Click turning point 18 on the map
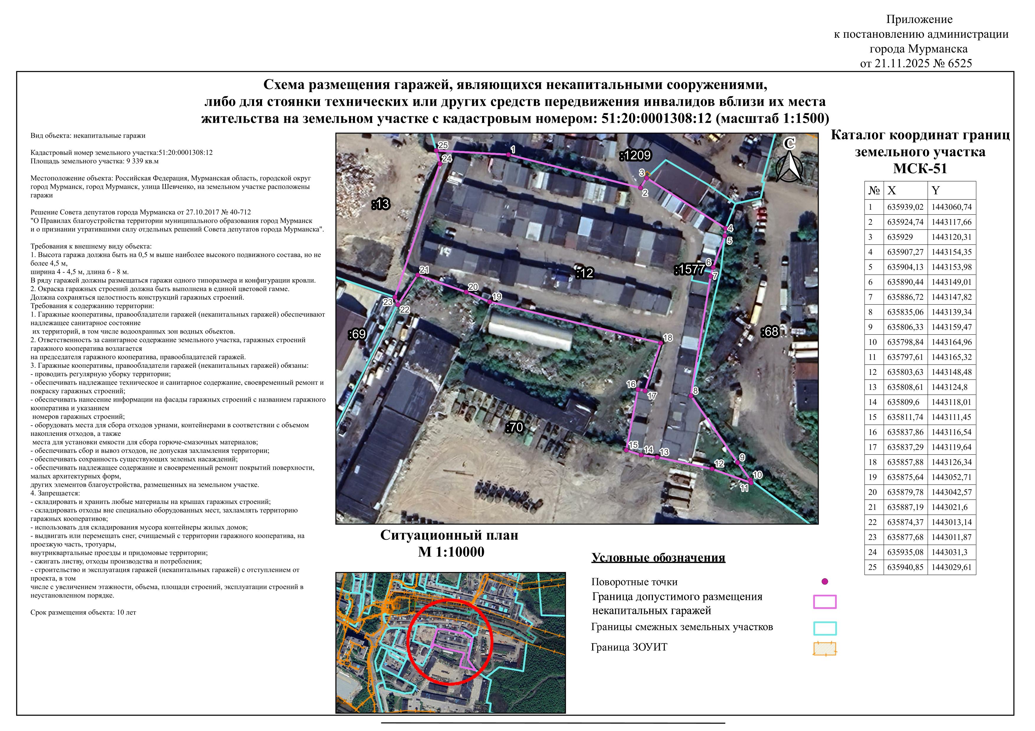 tap(660, 343)
